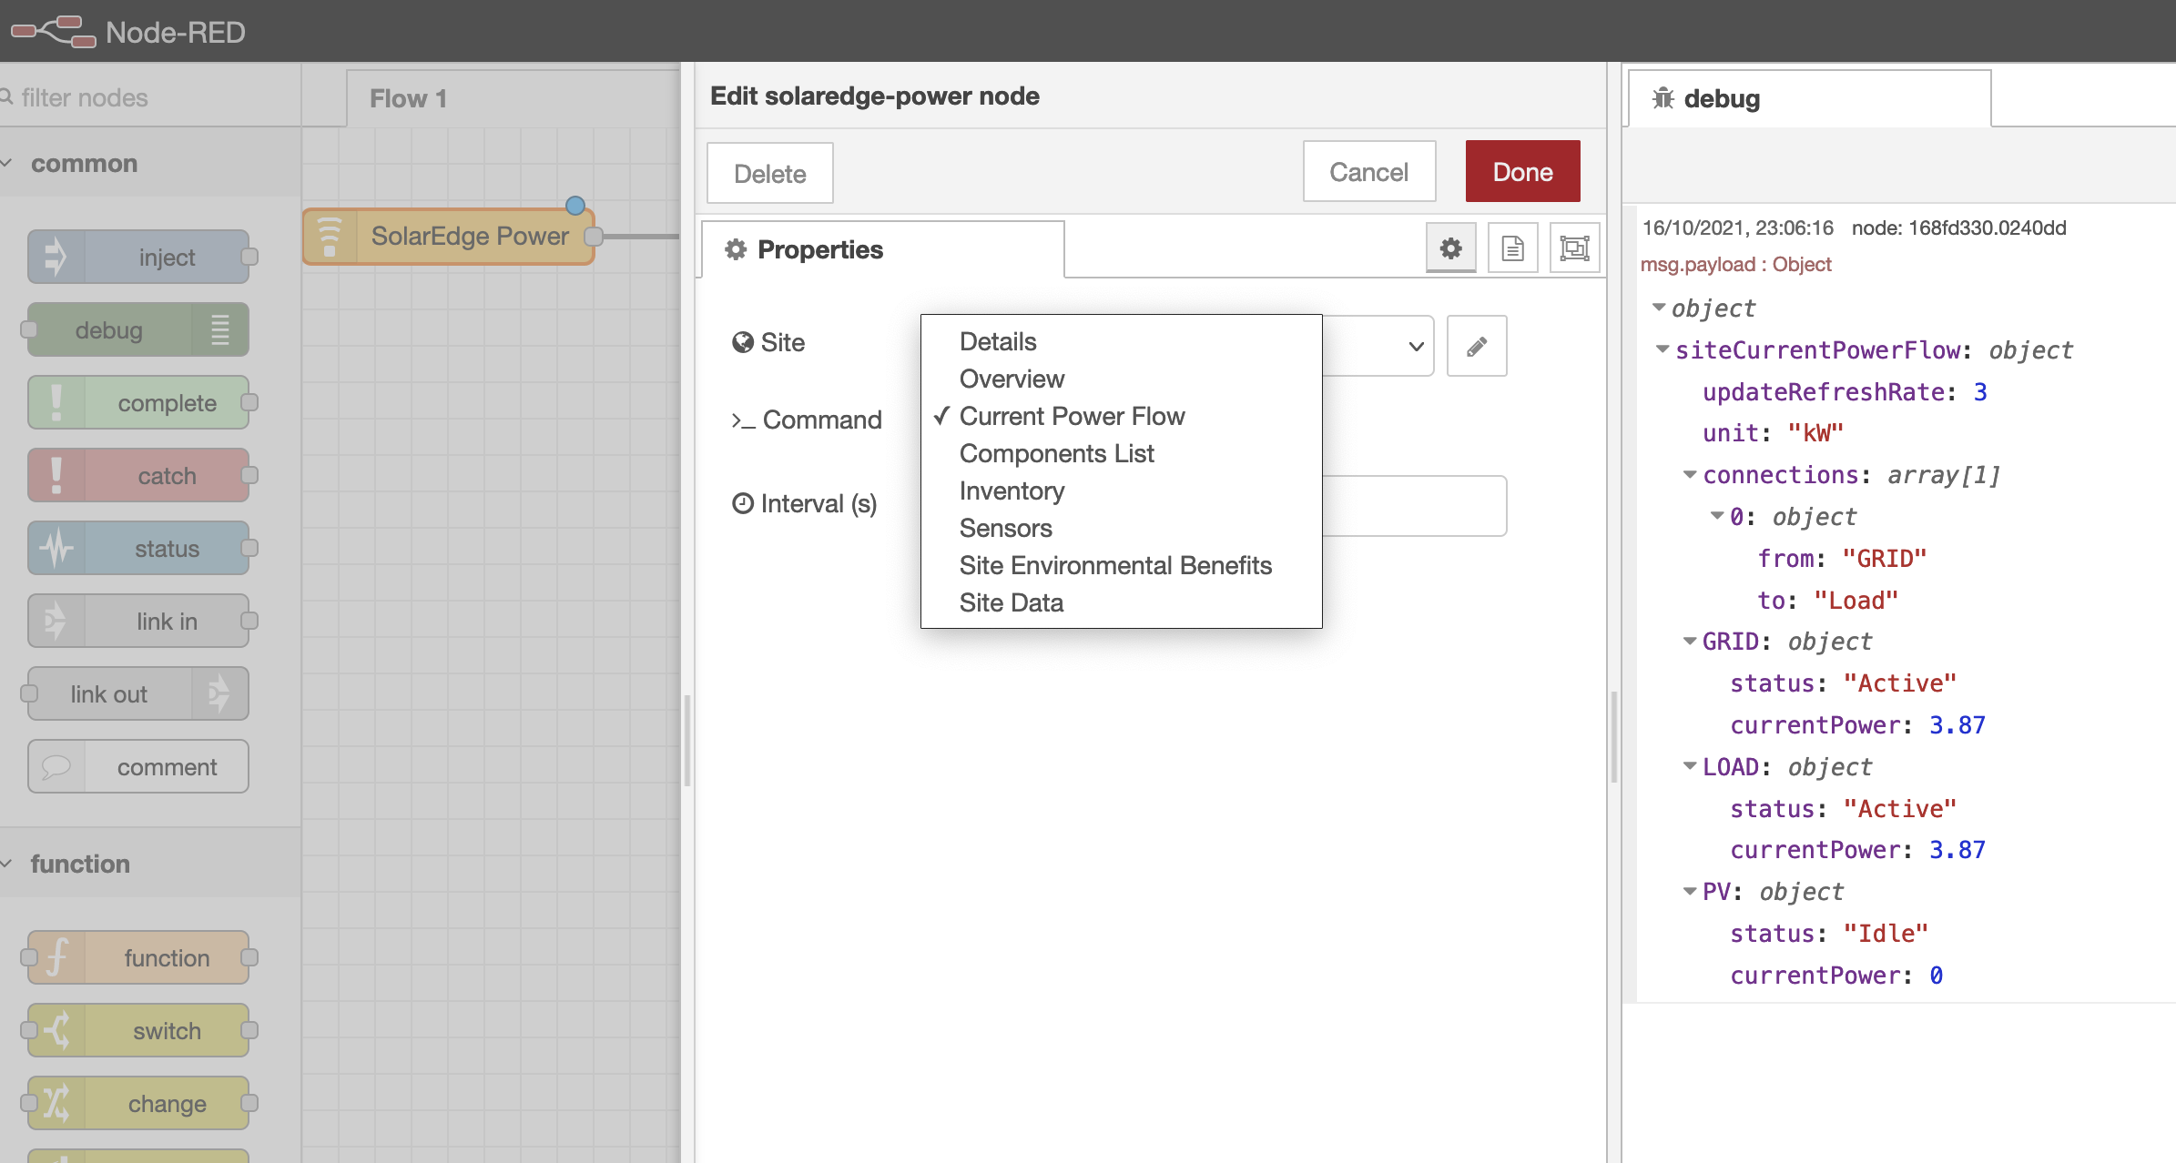Choose Site Environmental Benefits from the list
The width and height of the screenshot is (2176, 1163).
click(1114, 565)
